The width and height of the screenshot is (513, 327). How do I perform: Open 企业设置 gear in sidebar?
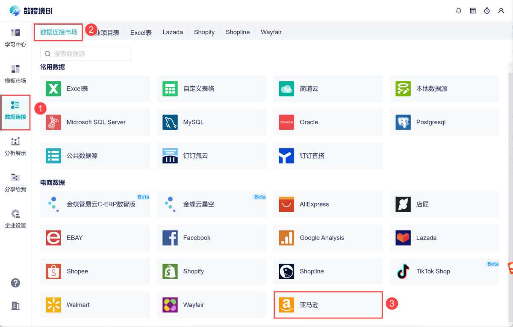coord(15,219)
